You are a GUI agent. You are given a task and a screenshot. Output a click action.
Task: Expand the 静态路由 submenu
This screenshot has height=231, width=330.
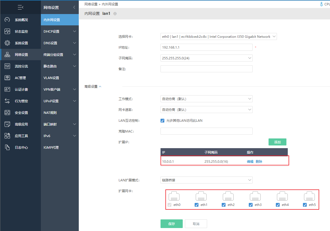pos(60,66)
